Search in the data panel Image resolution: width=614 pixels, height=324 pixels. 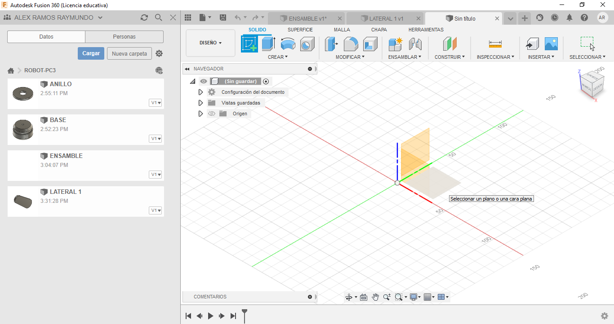158,18
